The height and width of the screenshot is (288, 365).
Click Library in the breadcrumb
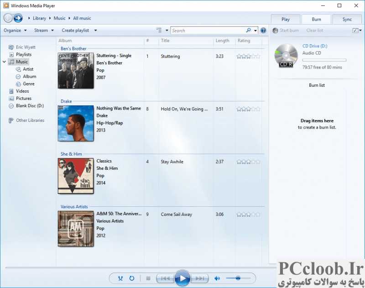[x=39, y=18]
